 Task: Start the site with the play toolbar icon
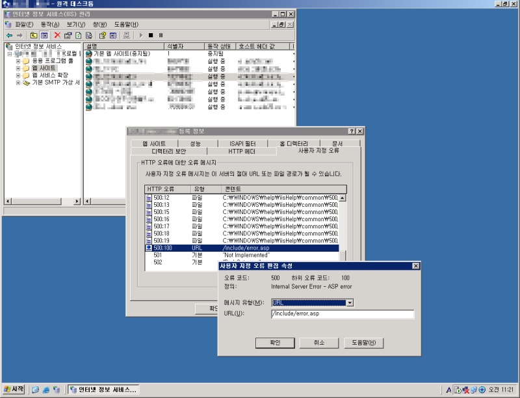click(x=140, y=35)
